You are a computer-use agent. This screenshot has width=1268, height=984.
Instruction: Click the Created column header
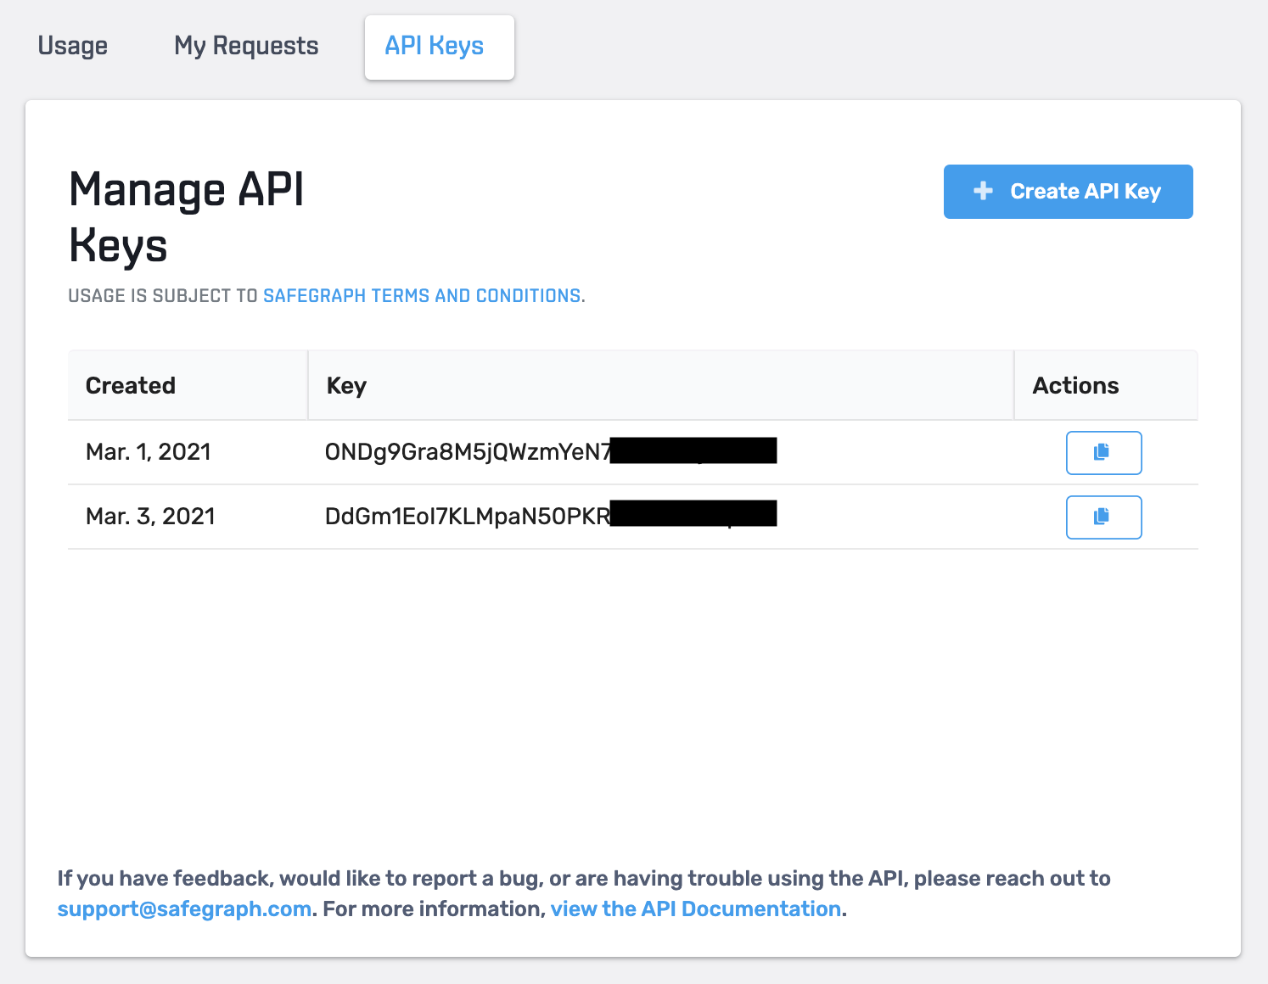coord(131,385)
